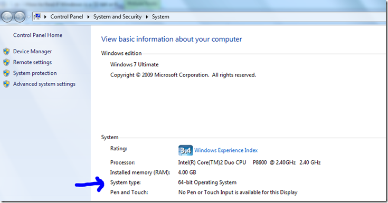Click the System section header

(x=110, y=137)
